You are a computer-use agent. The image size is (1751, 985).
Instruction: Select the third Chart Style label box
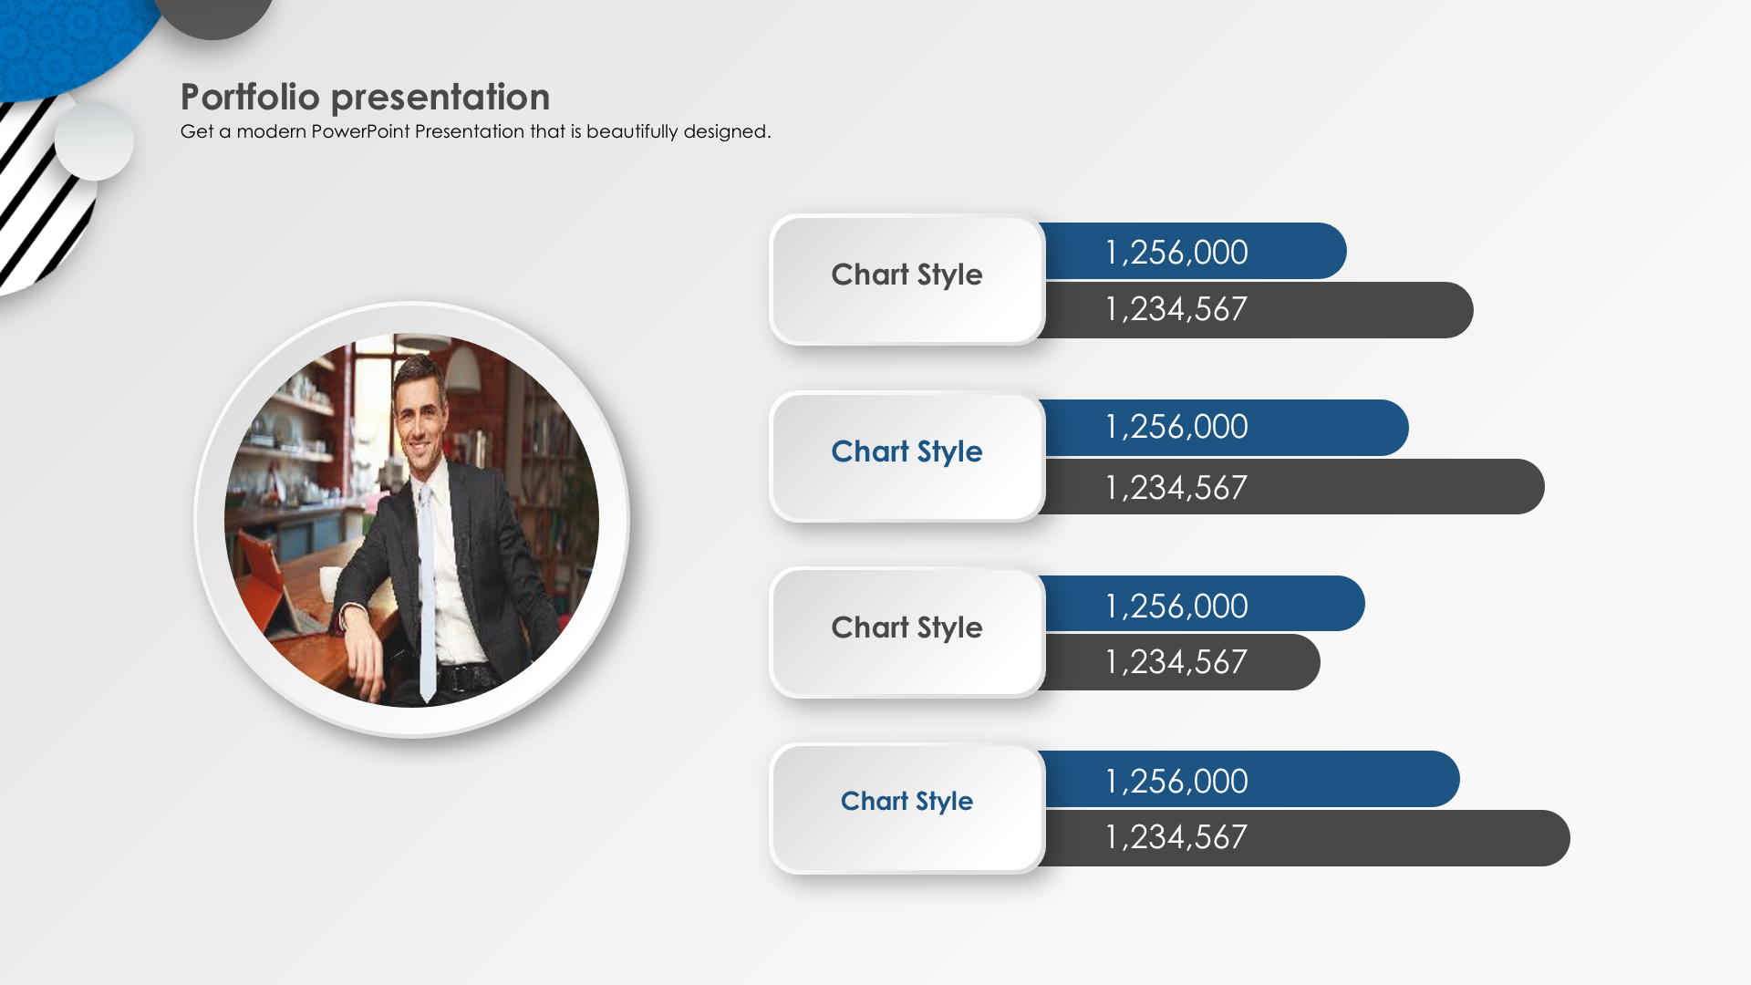coord(907,632)
